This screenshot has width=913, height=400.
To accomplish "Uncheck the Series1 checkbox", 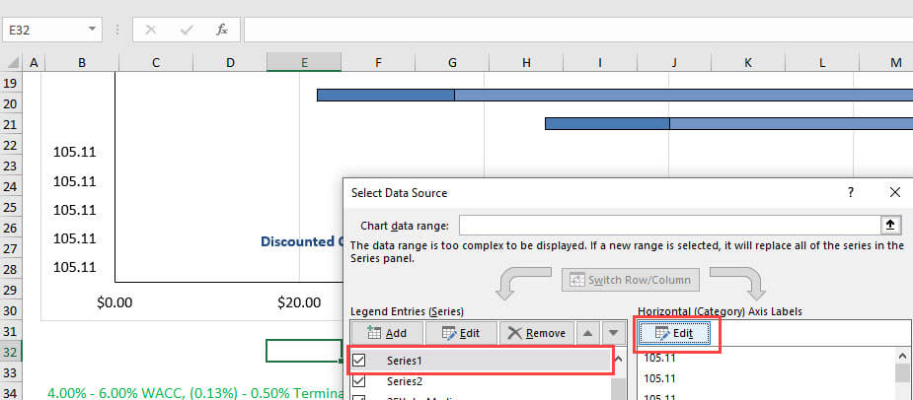I will point(359,361).
